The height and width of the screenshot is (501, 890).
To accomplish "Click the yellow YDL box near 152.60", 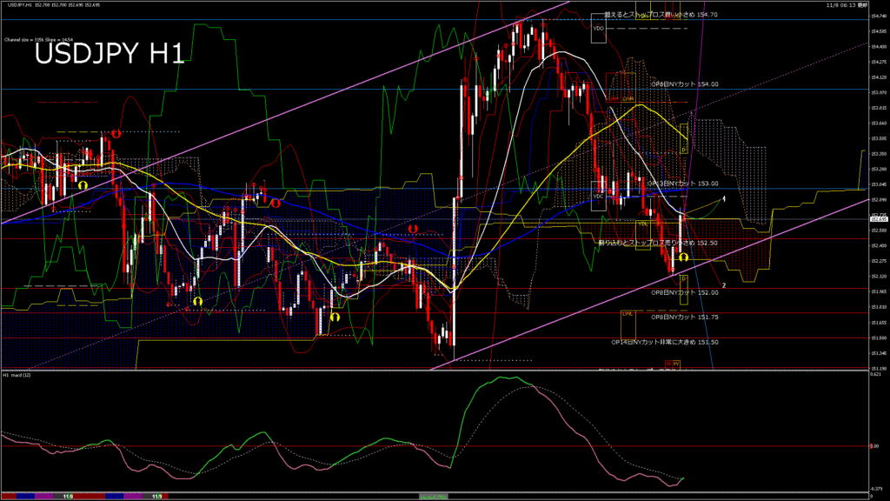I will click(642, 235).
